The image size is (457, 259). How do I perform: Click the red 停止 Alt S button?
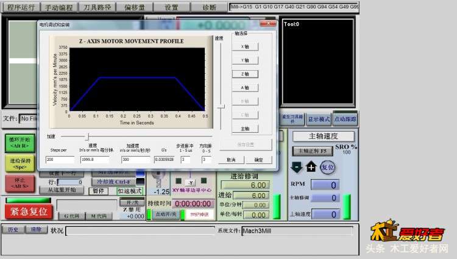pos(20,183)
